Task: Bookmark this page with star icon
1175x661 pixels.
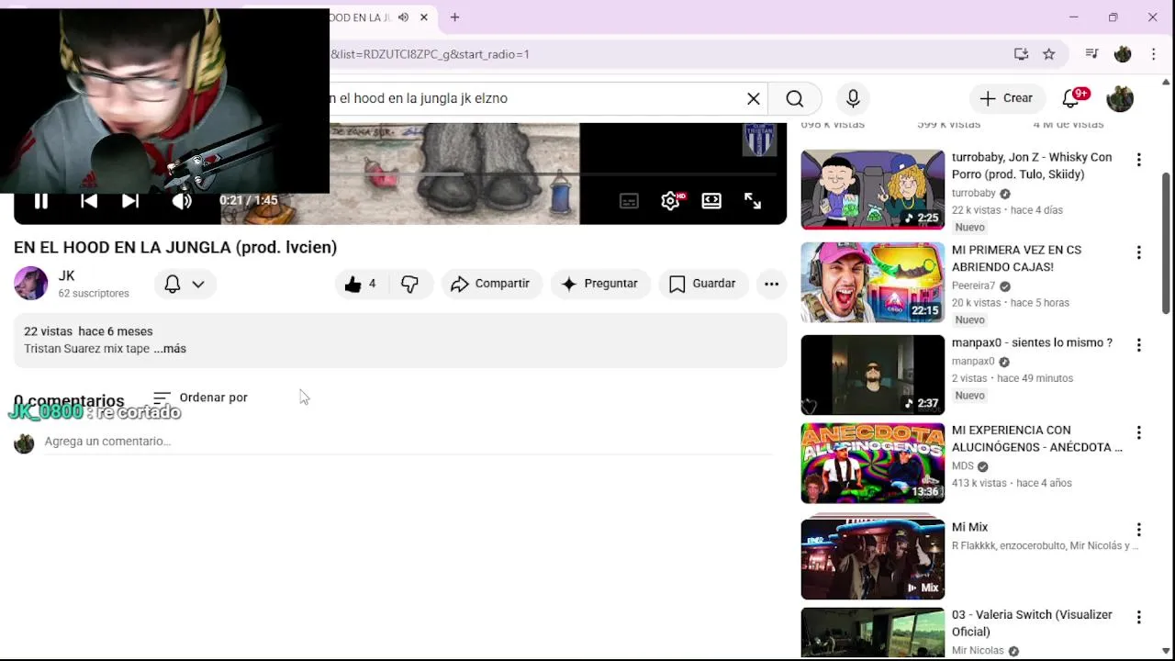Action: (1049, 54)
